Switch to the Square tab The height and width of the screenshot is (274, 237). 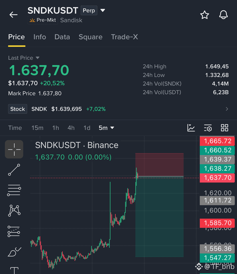click(x=90, y=37)
